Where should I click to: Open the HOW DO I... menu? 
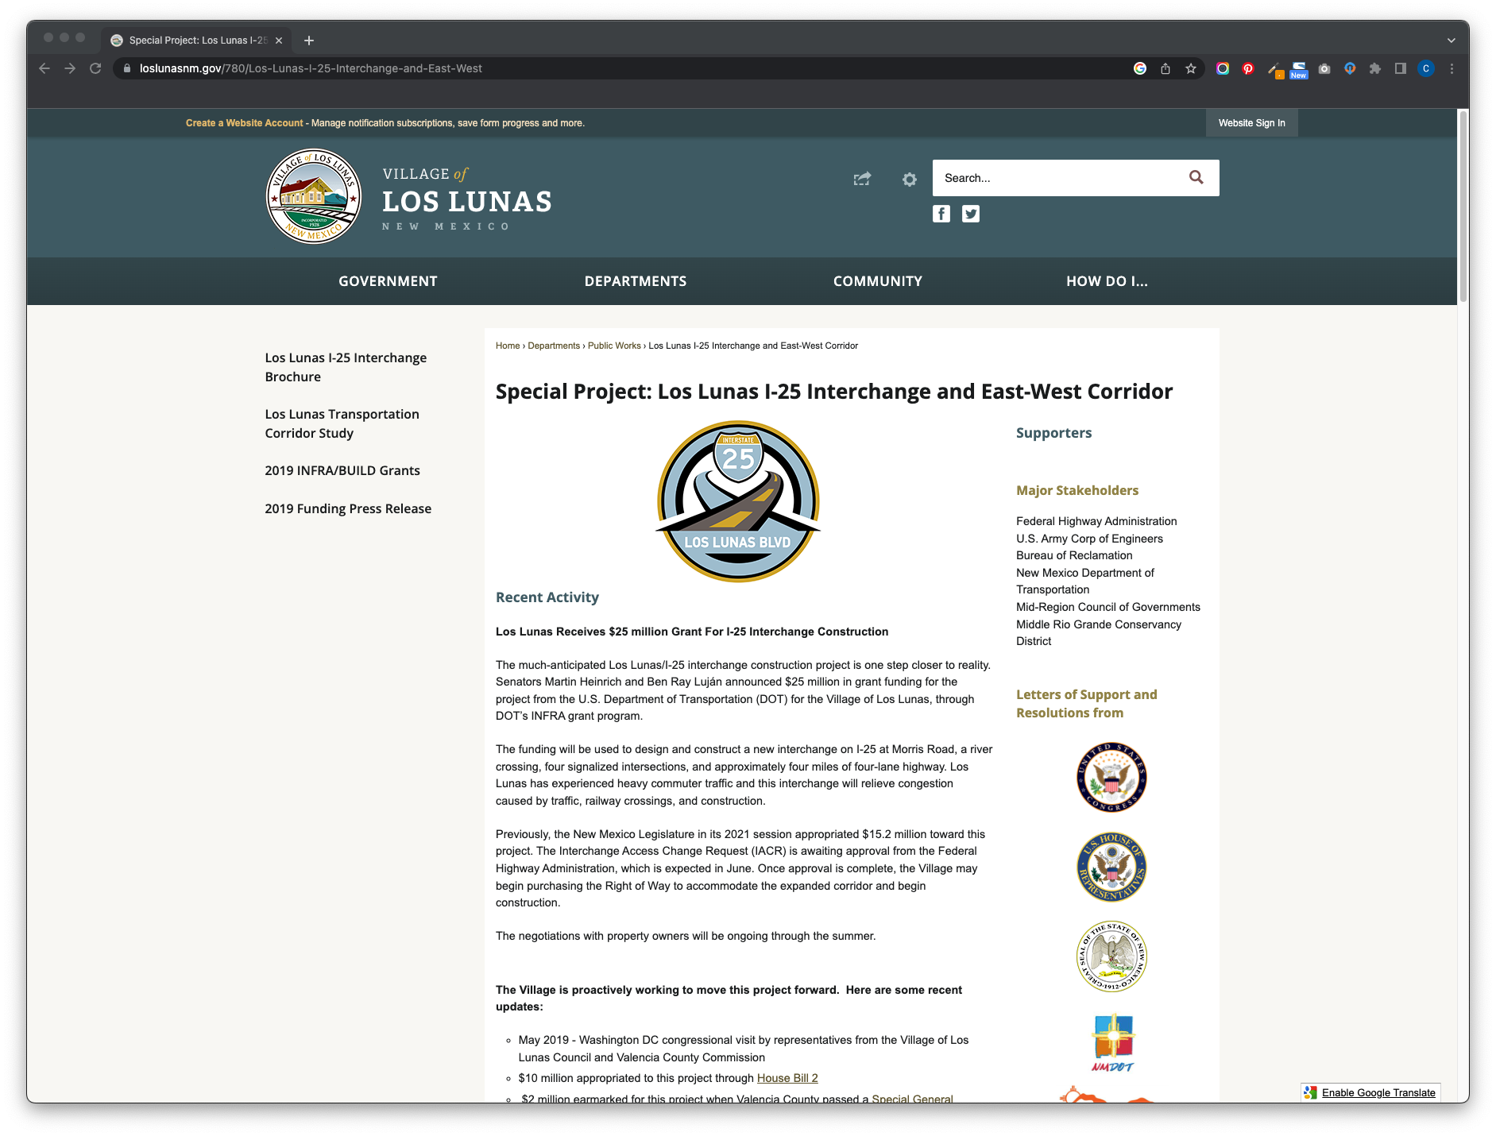(1107, 281)
